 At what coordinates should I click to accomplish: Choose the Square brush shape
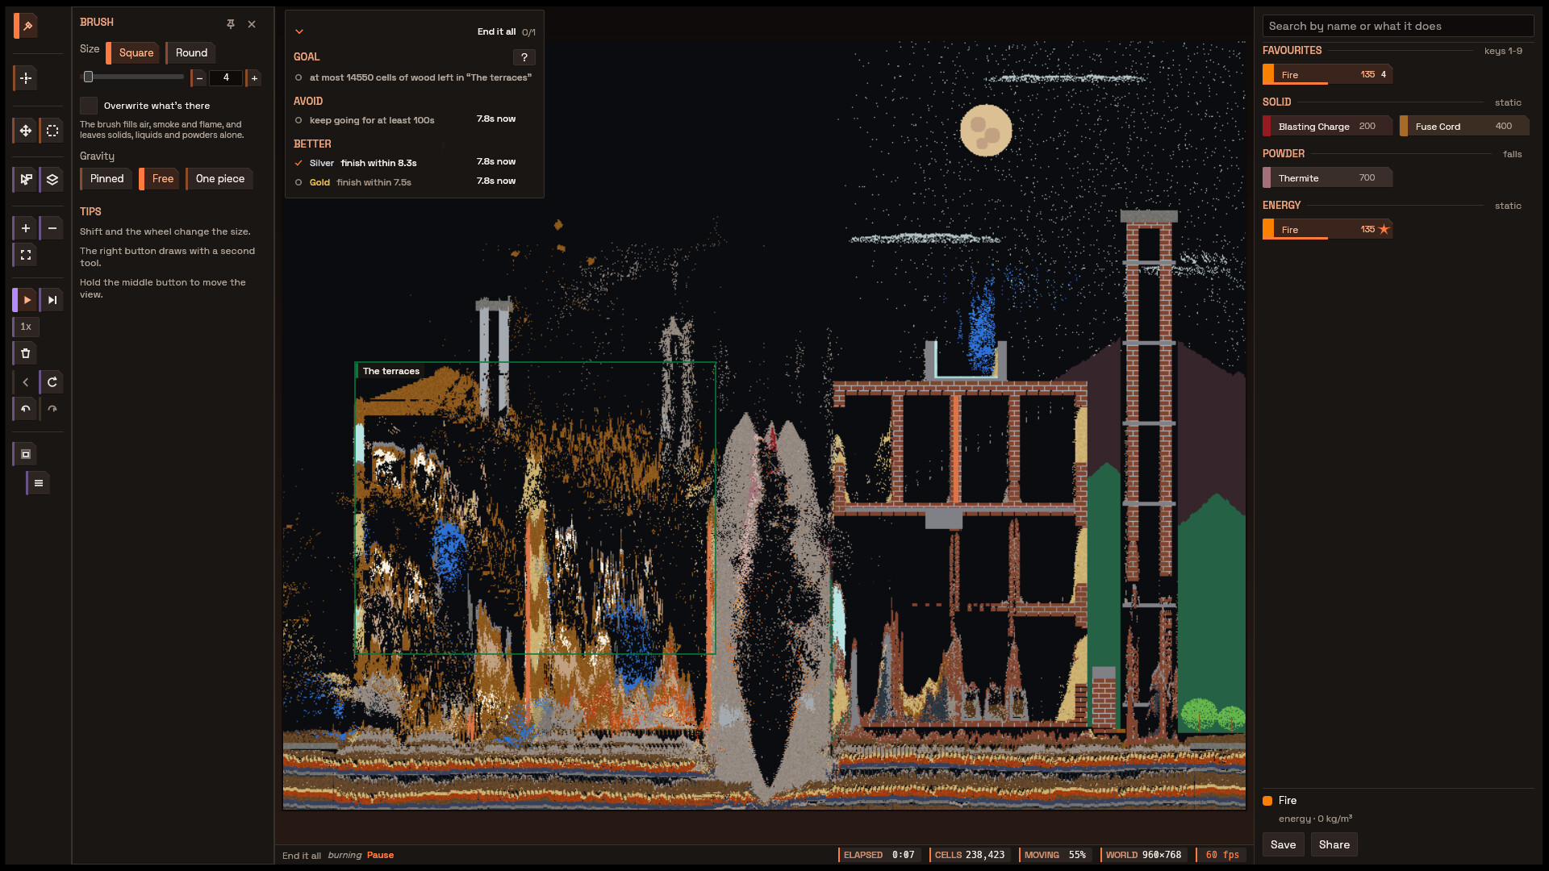(133, 52)
